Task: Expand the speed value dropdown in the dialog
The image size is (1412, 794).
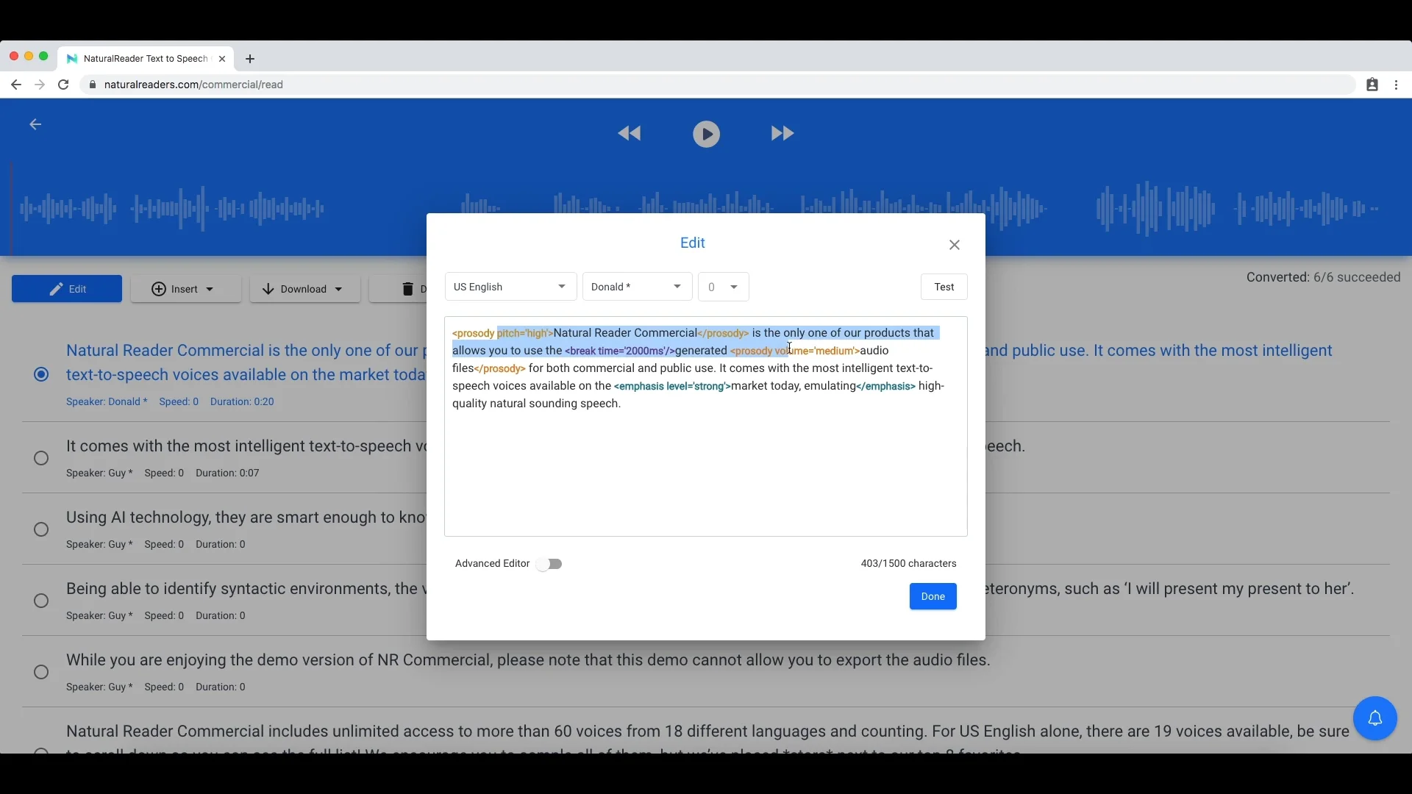Action: tap(724, 287)
